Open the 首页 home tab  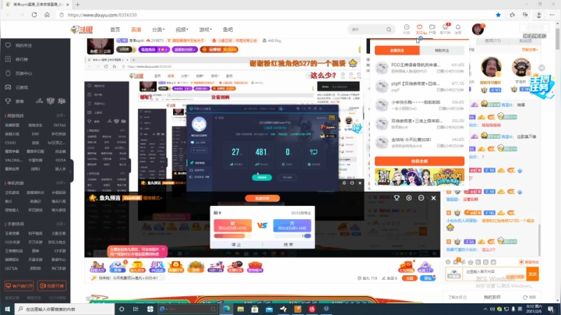115,30
